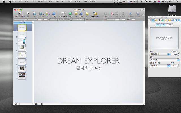181x113 pixels.
Task: Open the Table inspector icon
Action: pos(169,20)
